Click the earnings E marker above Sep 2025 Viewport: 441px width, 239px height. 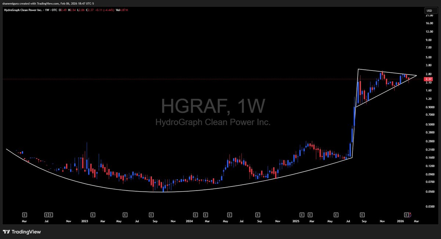pyautogui.click(x=362, y=214)
